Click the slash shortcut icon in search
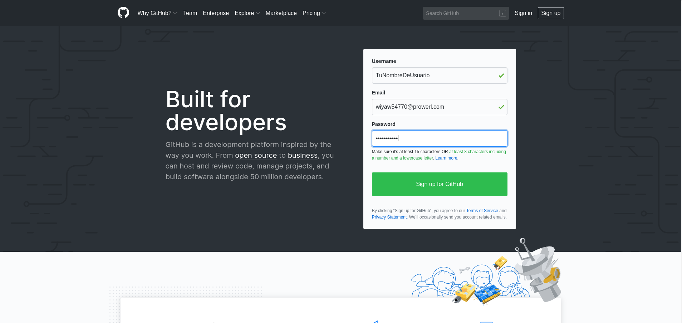Screen dimensions: 682x323 pos(502,13)
